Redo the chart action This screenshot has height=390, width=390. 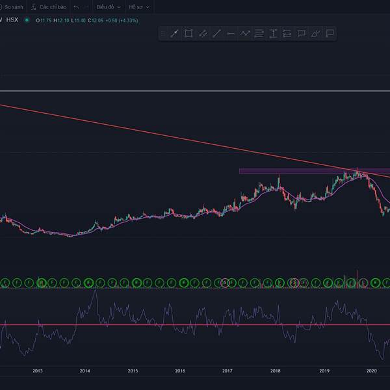86,7
